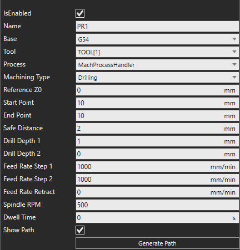Click the Machining Type dropdown arrow
The image size is (240, 250).
pos(234,77)
